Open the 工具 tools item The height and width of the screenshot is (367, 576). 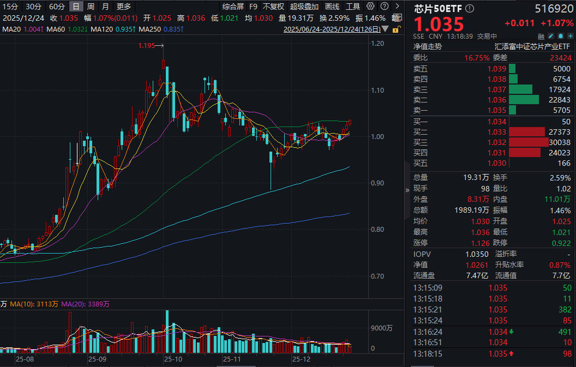[x=352, y=7]
